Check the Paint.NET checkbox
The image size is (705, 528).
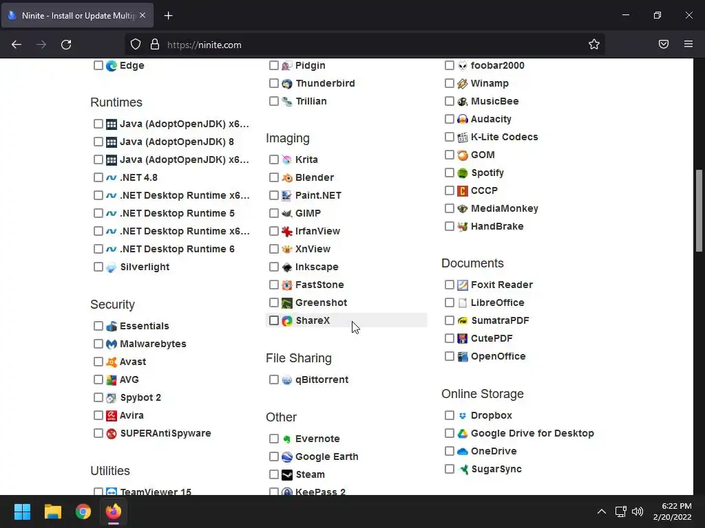tap(274, 195)
